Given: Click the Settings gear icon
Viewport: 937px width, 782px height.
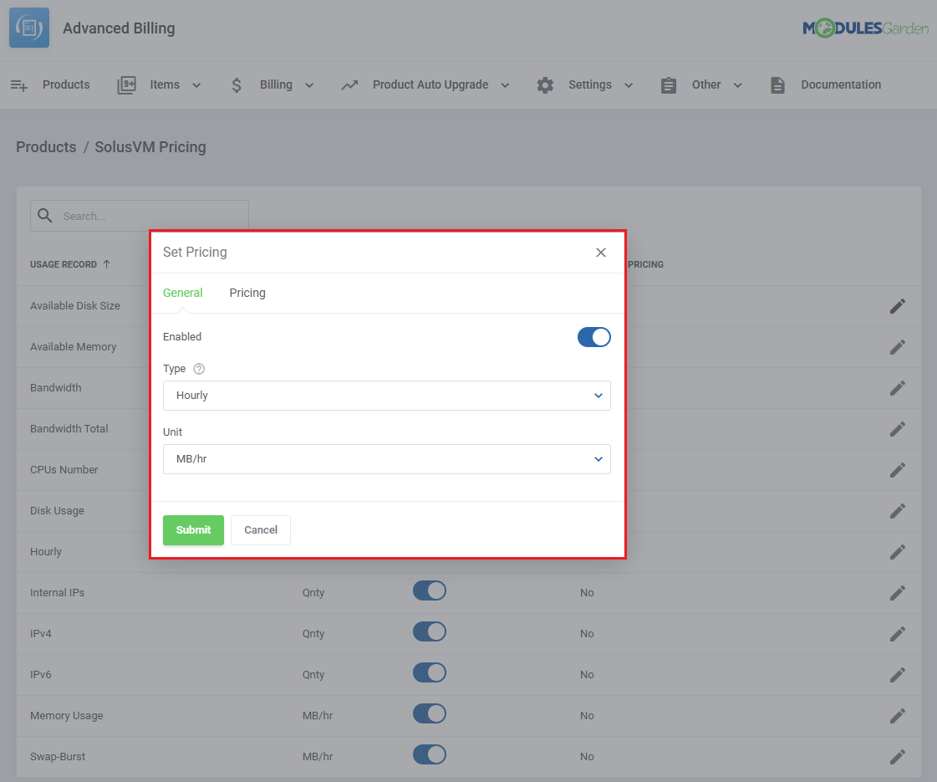Looking at the screenshot, I should point(545,85).
